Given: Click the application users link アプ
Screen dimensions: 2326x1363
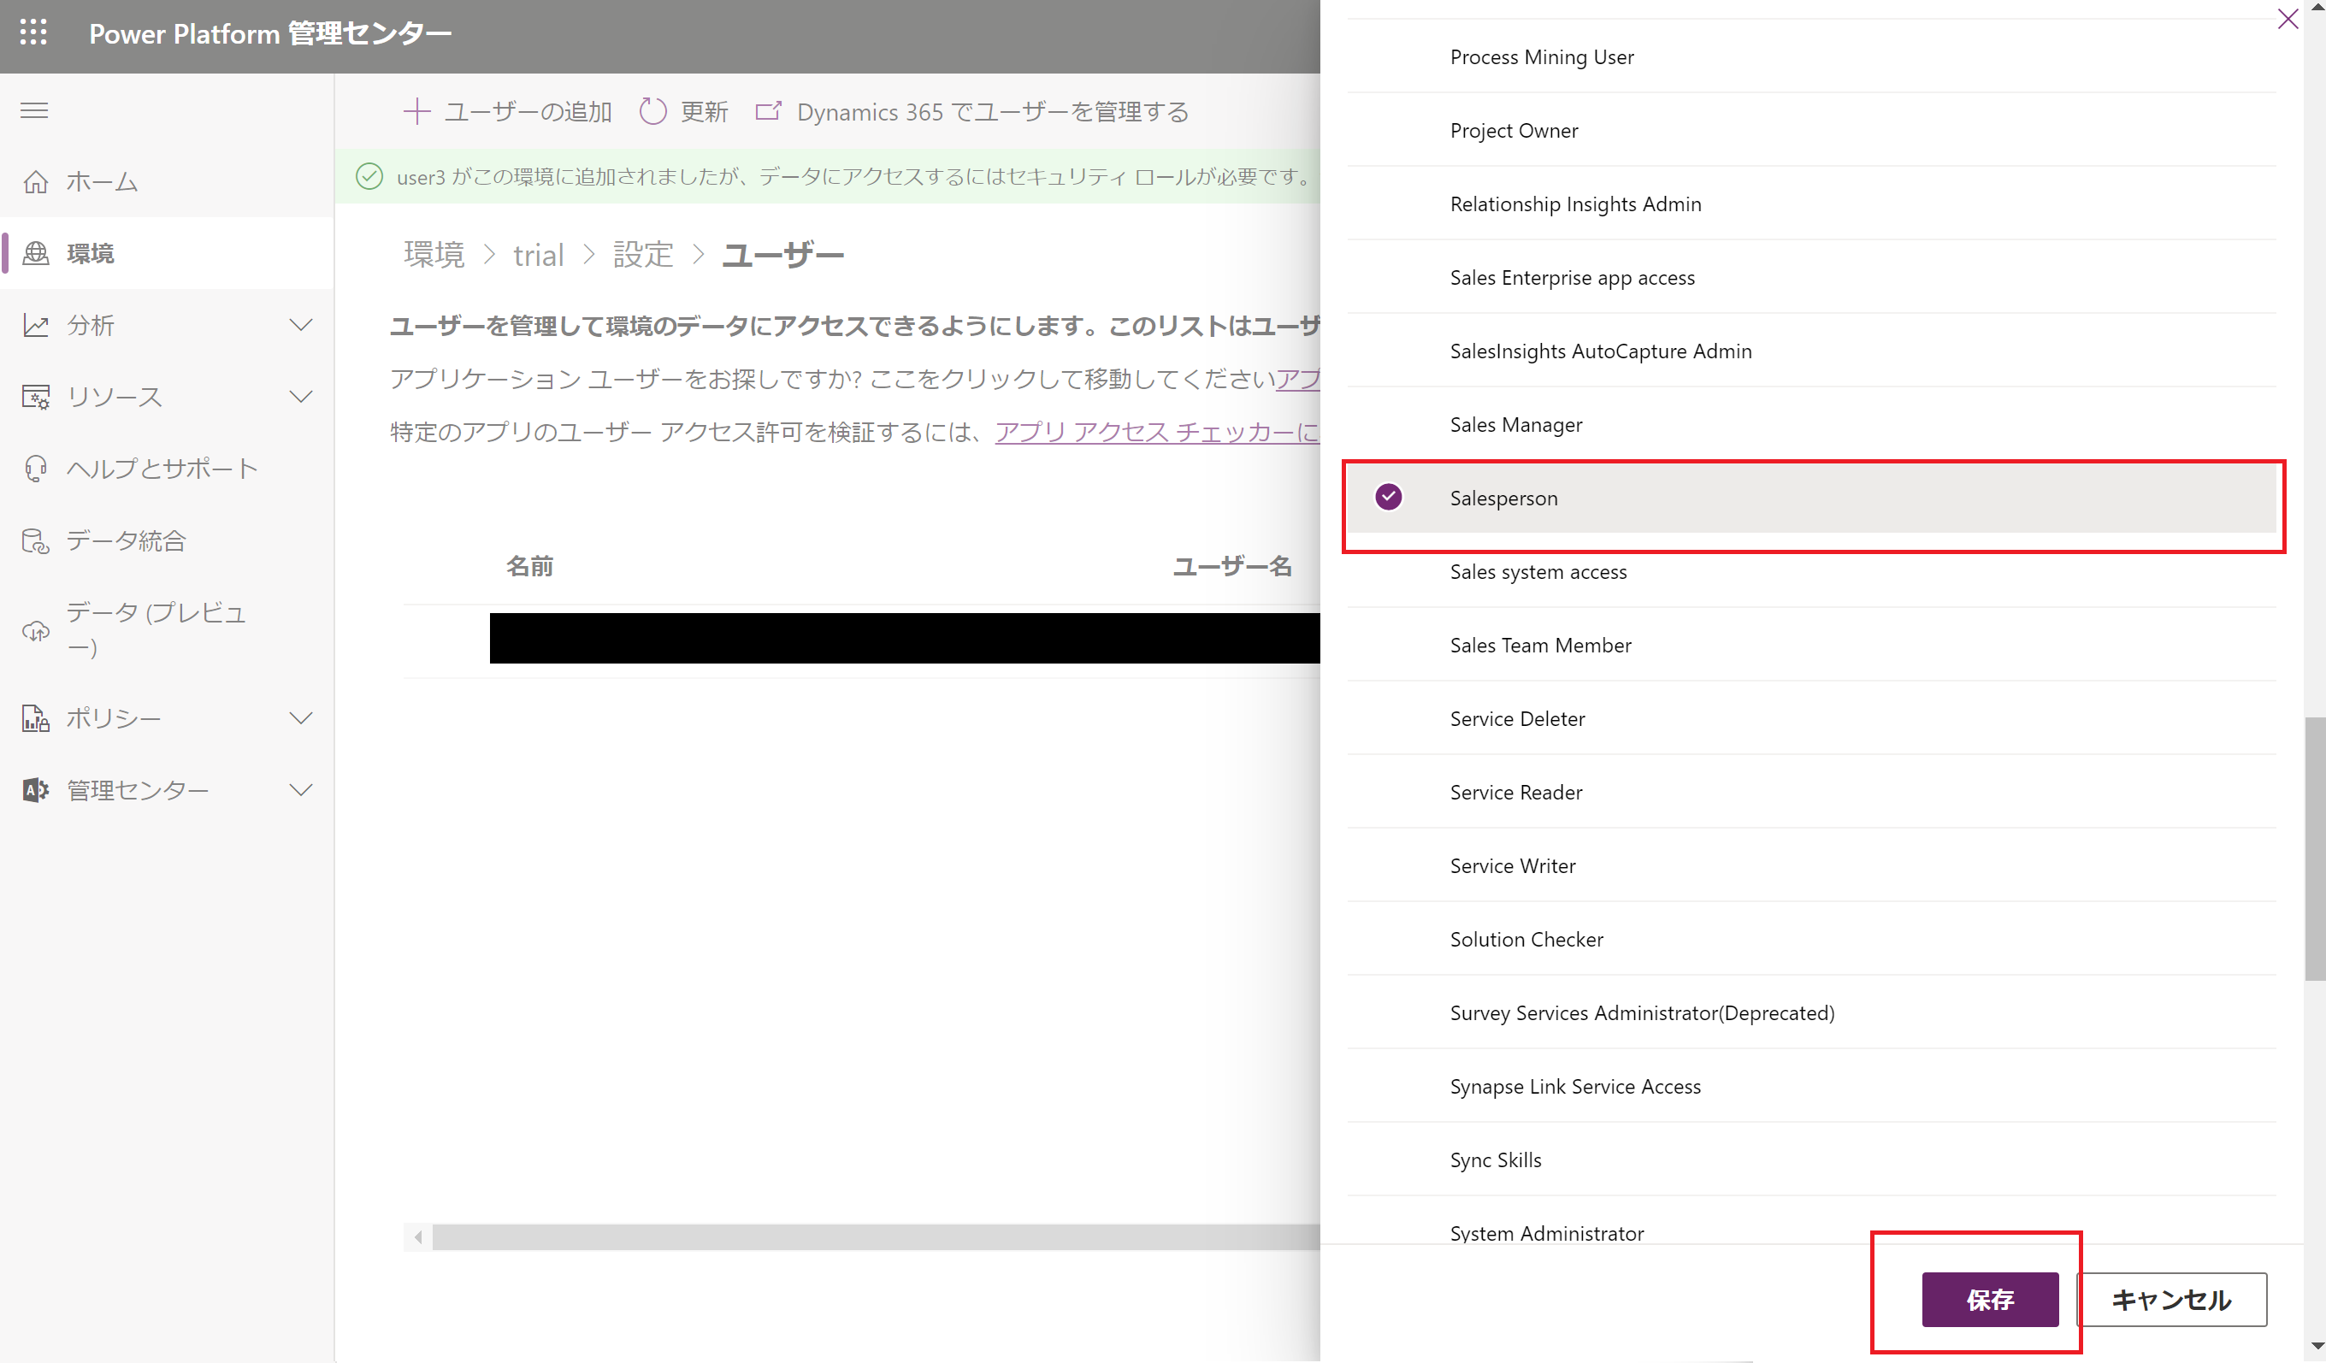Looking at the screenshot, I should pos(1298,378).
